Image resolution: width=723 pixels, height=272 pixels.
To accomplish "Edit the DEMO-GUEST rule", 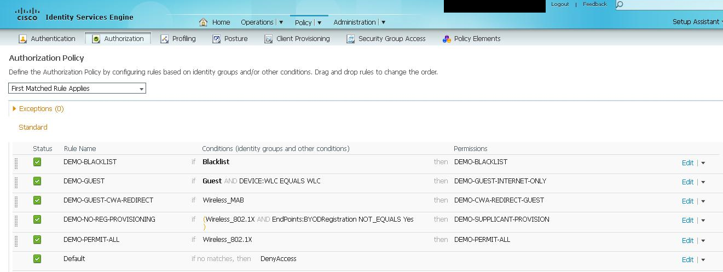I will point(687,182).
